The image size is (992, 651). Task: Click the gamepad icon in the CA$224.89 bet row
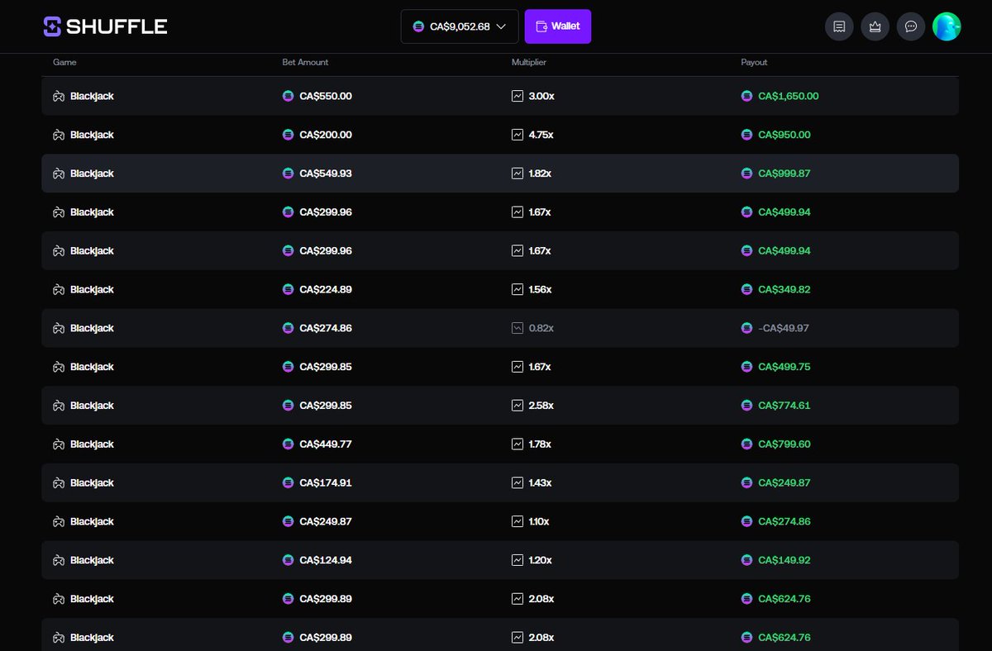pos(59,289)
